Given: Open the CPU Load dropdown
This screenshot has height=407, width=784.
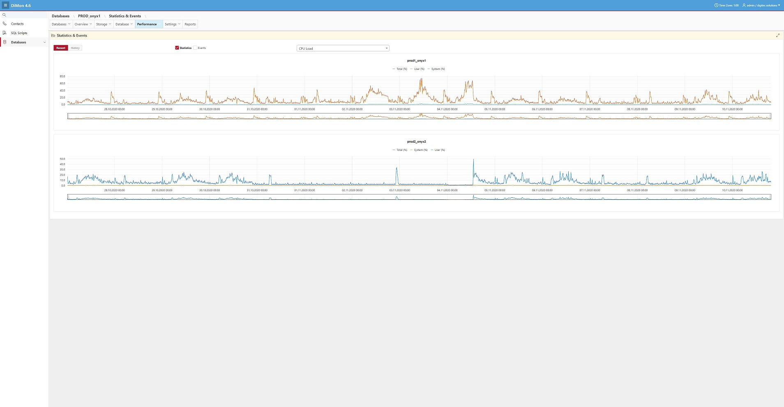Looking at the screenshot, I should click(x=343, y=49).
